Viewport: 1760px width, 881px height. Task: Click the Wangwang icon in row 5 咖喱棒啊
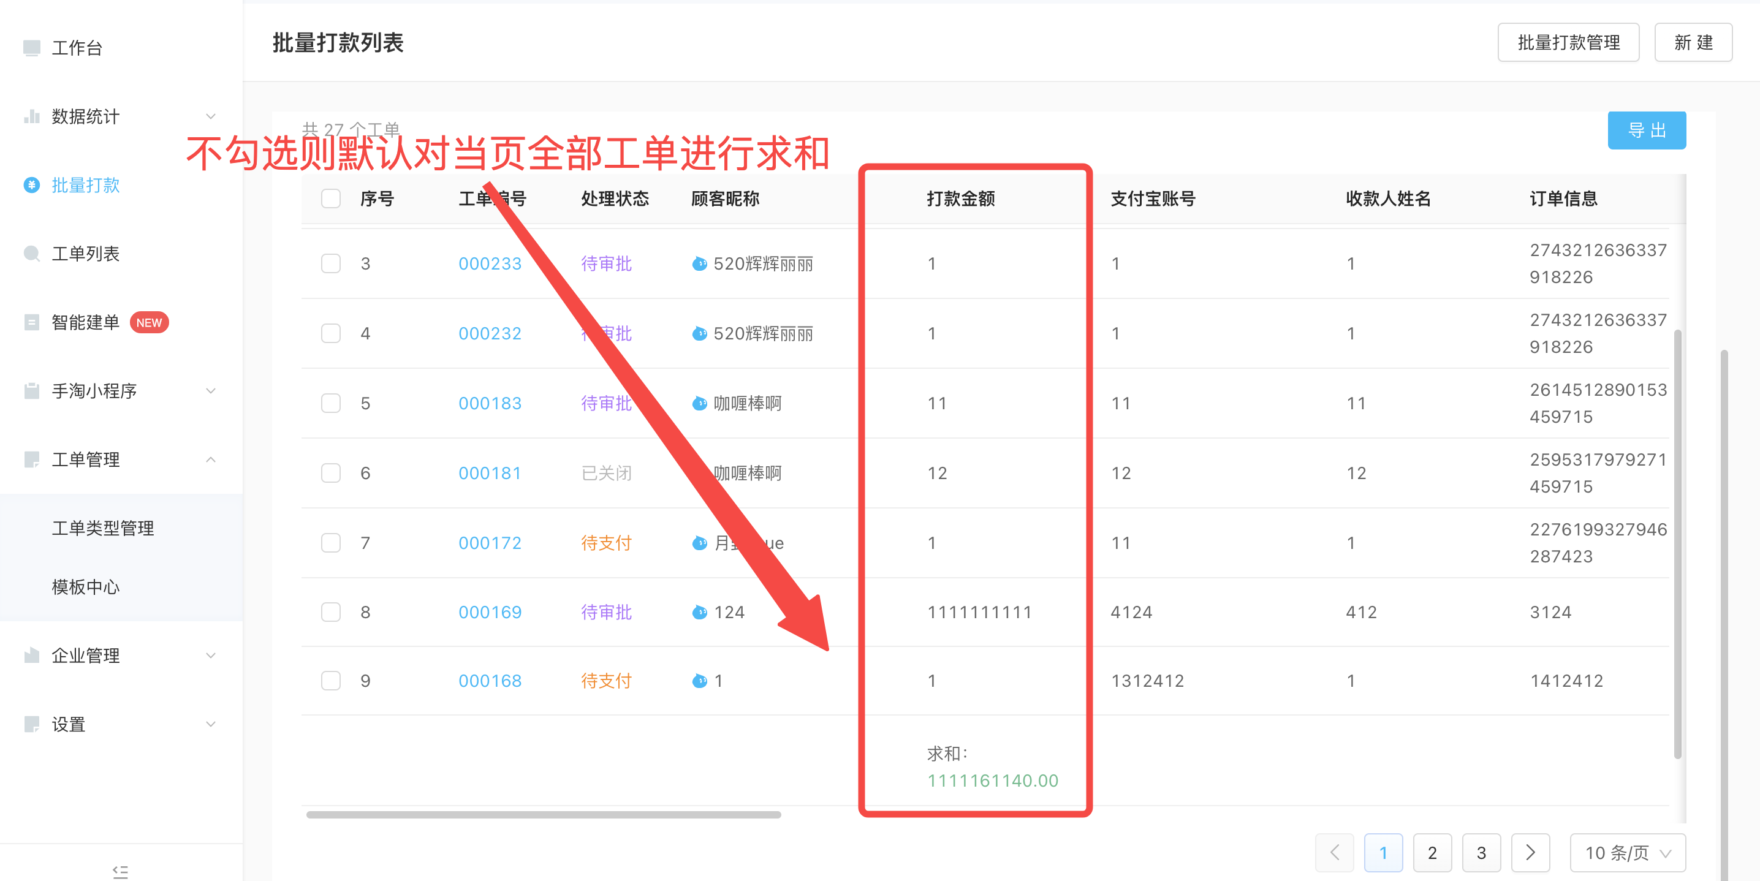(700, 403)
